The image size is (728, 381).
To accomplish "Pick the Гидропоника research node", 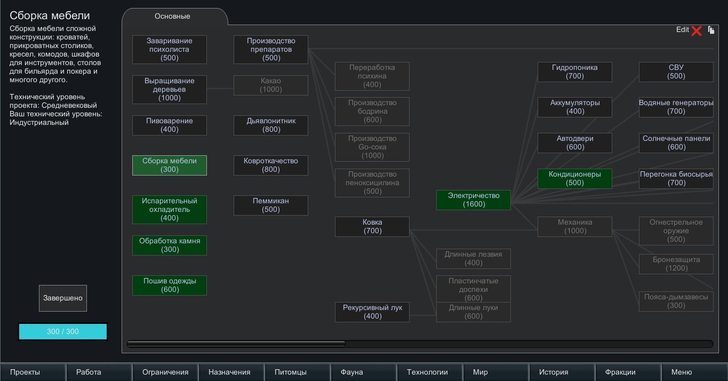I will point(575,72).
